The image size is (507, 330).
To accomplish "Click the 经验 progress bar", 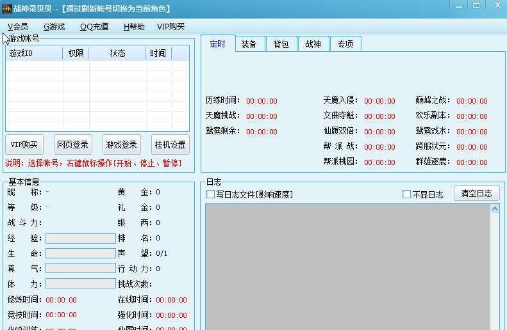I will [80, 238].
